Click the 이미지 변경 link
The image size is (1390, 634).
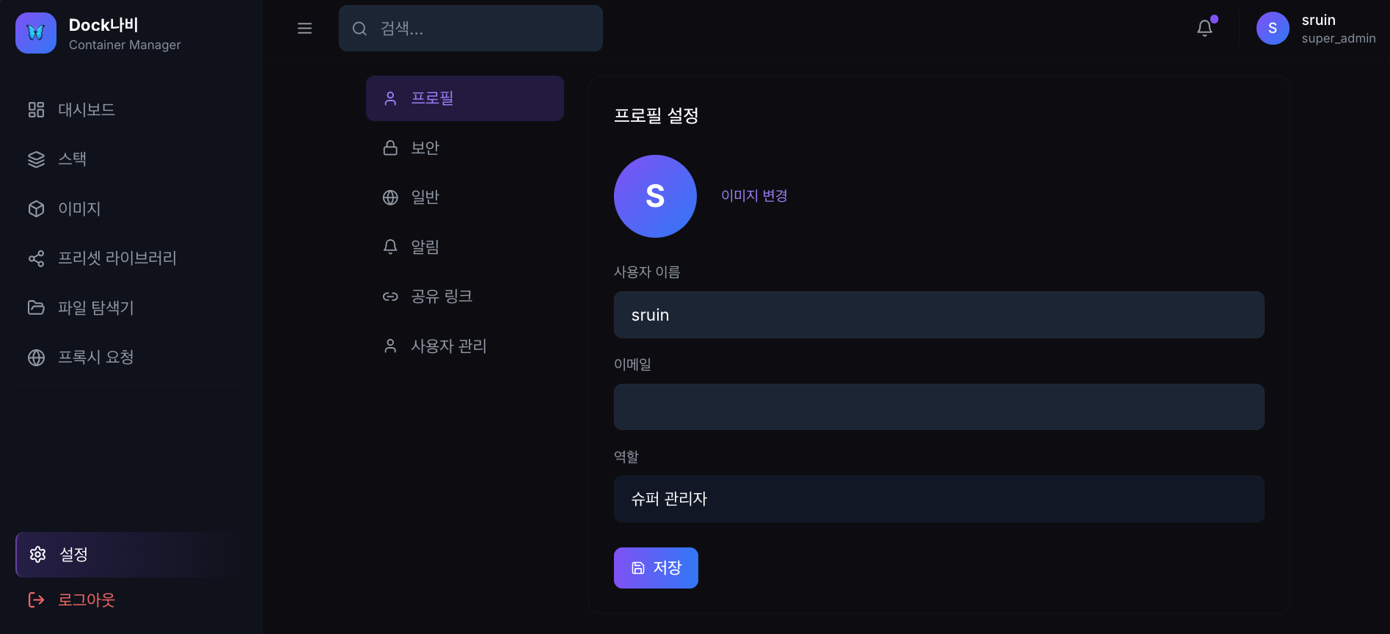[x=754, y=196]
